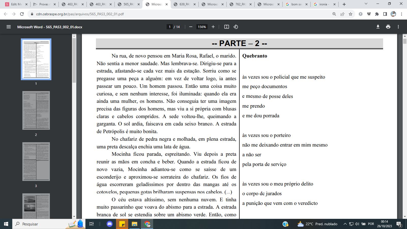This screenshot has height=229, width=407.
Task: Select page 3 thumbnail
Action: 36,162
